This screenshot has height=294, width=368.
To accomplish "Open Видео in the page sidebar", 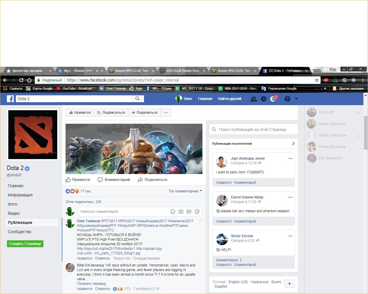I will (14, 213).
